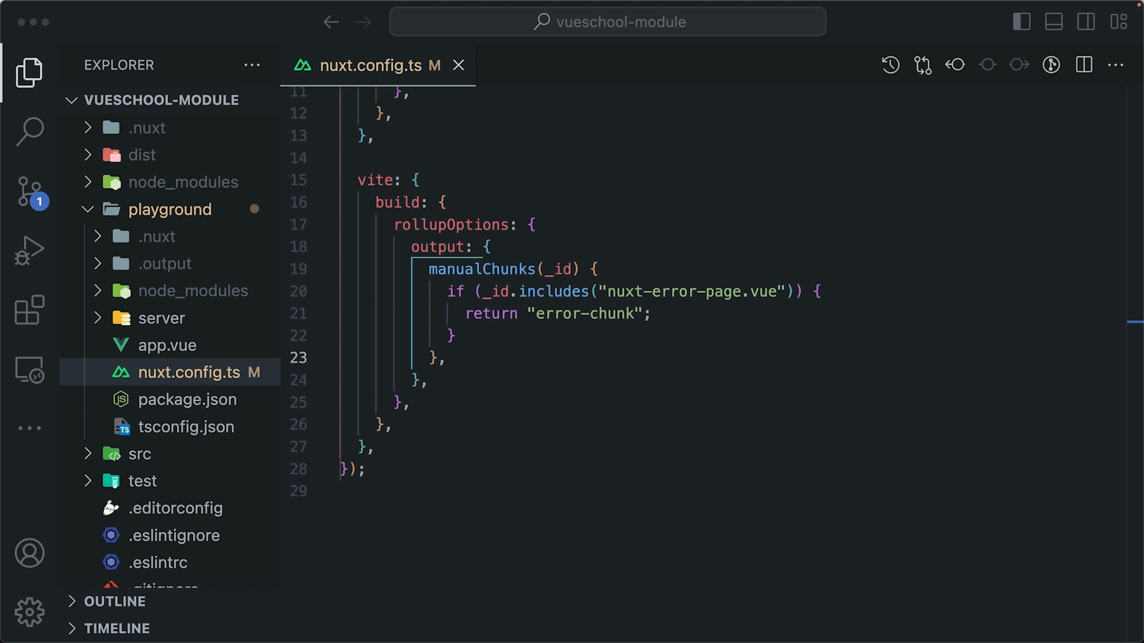Screen dimensions: 1144x643
Task: Open app.vue file
Action: tap(170, 345)
